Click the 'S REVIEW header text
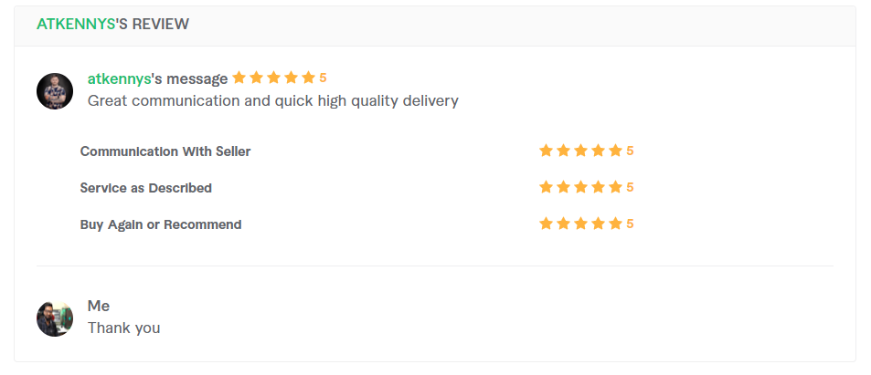 tap(153, 24)
